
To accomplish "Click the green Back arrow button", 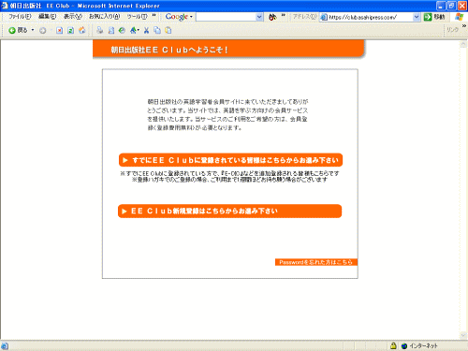I will point(12,30).
